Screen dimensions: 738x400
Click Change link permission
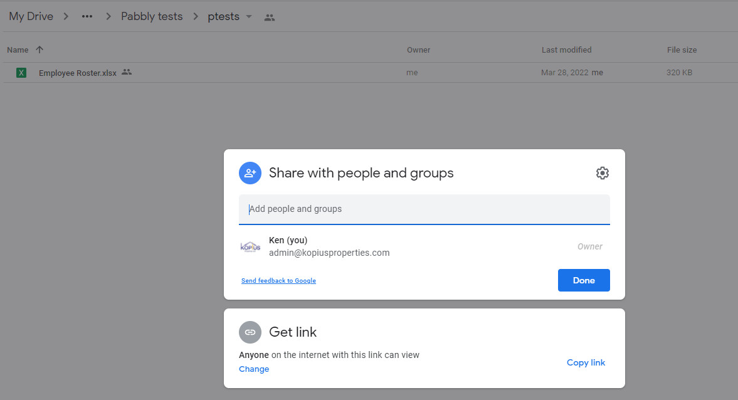point(254,369)
